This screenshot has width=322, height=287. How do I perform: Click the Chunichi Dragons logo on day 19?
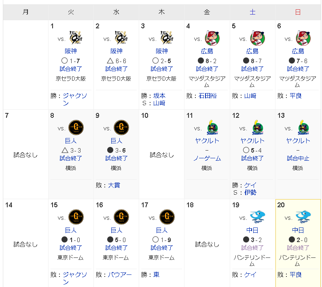pos(258,217)
